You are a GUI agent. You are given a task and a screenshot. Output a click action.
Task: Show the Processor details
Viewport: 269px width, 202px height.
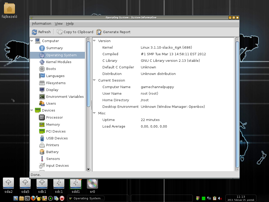click(54, 118)
